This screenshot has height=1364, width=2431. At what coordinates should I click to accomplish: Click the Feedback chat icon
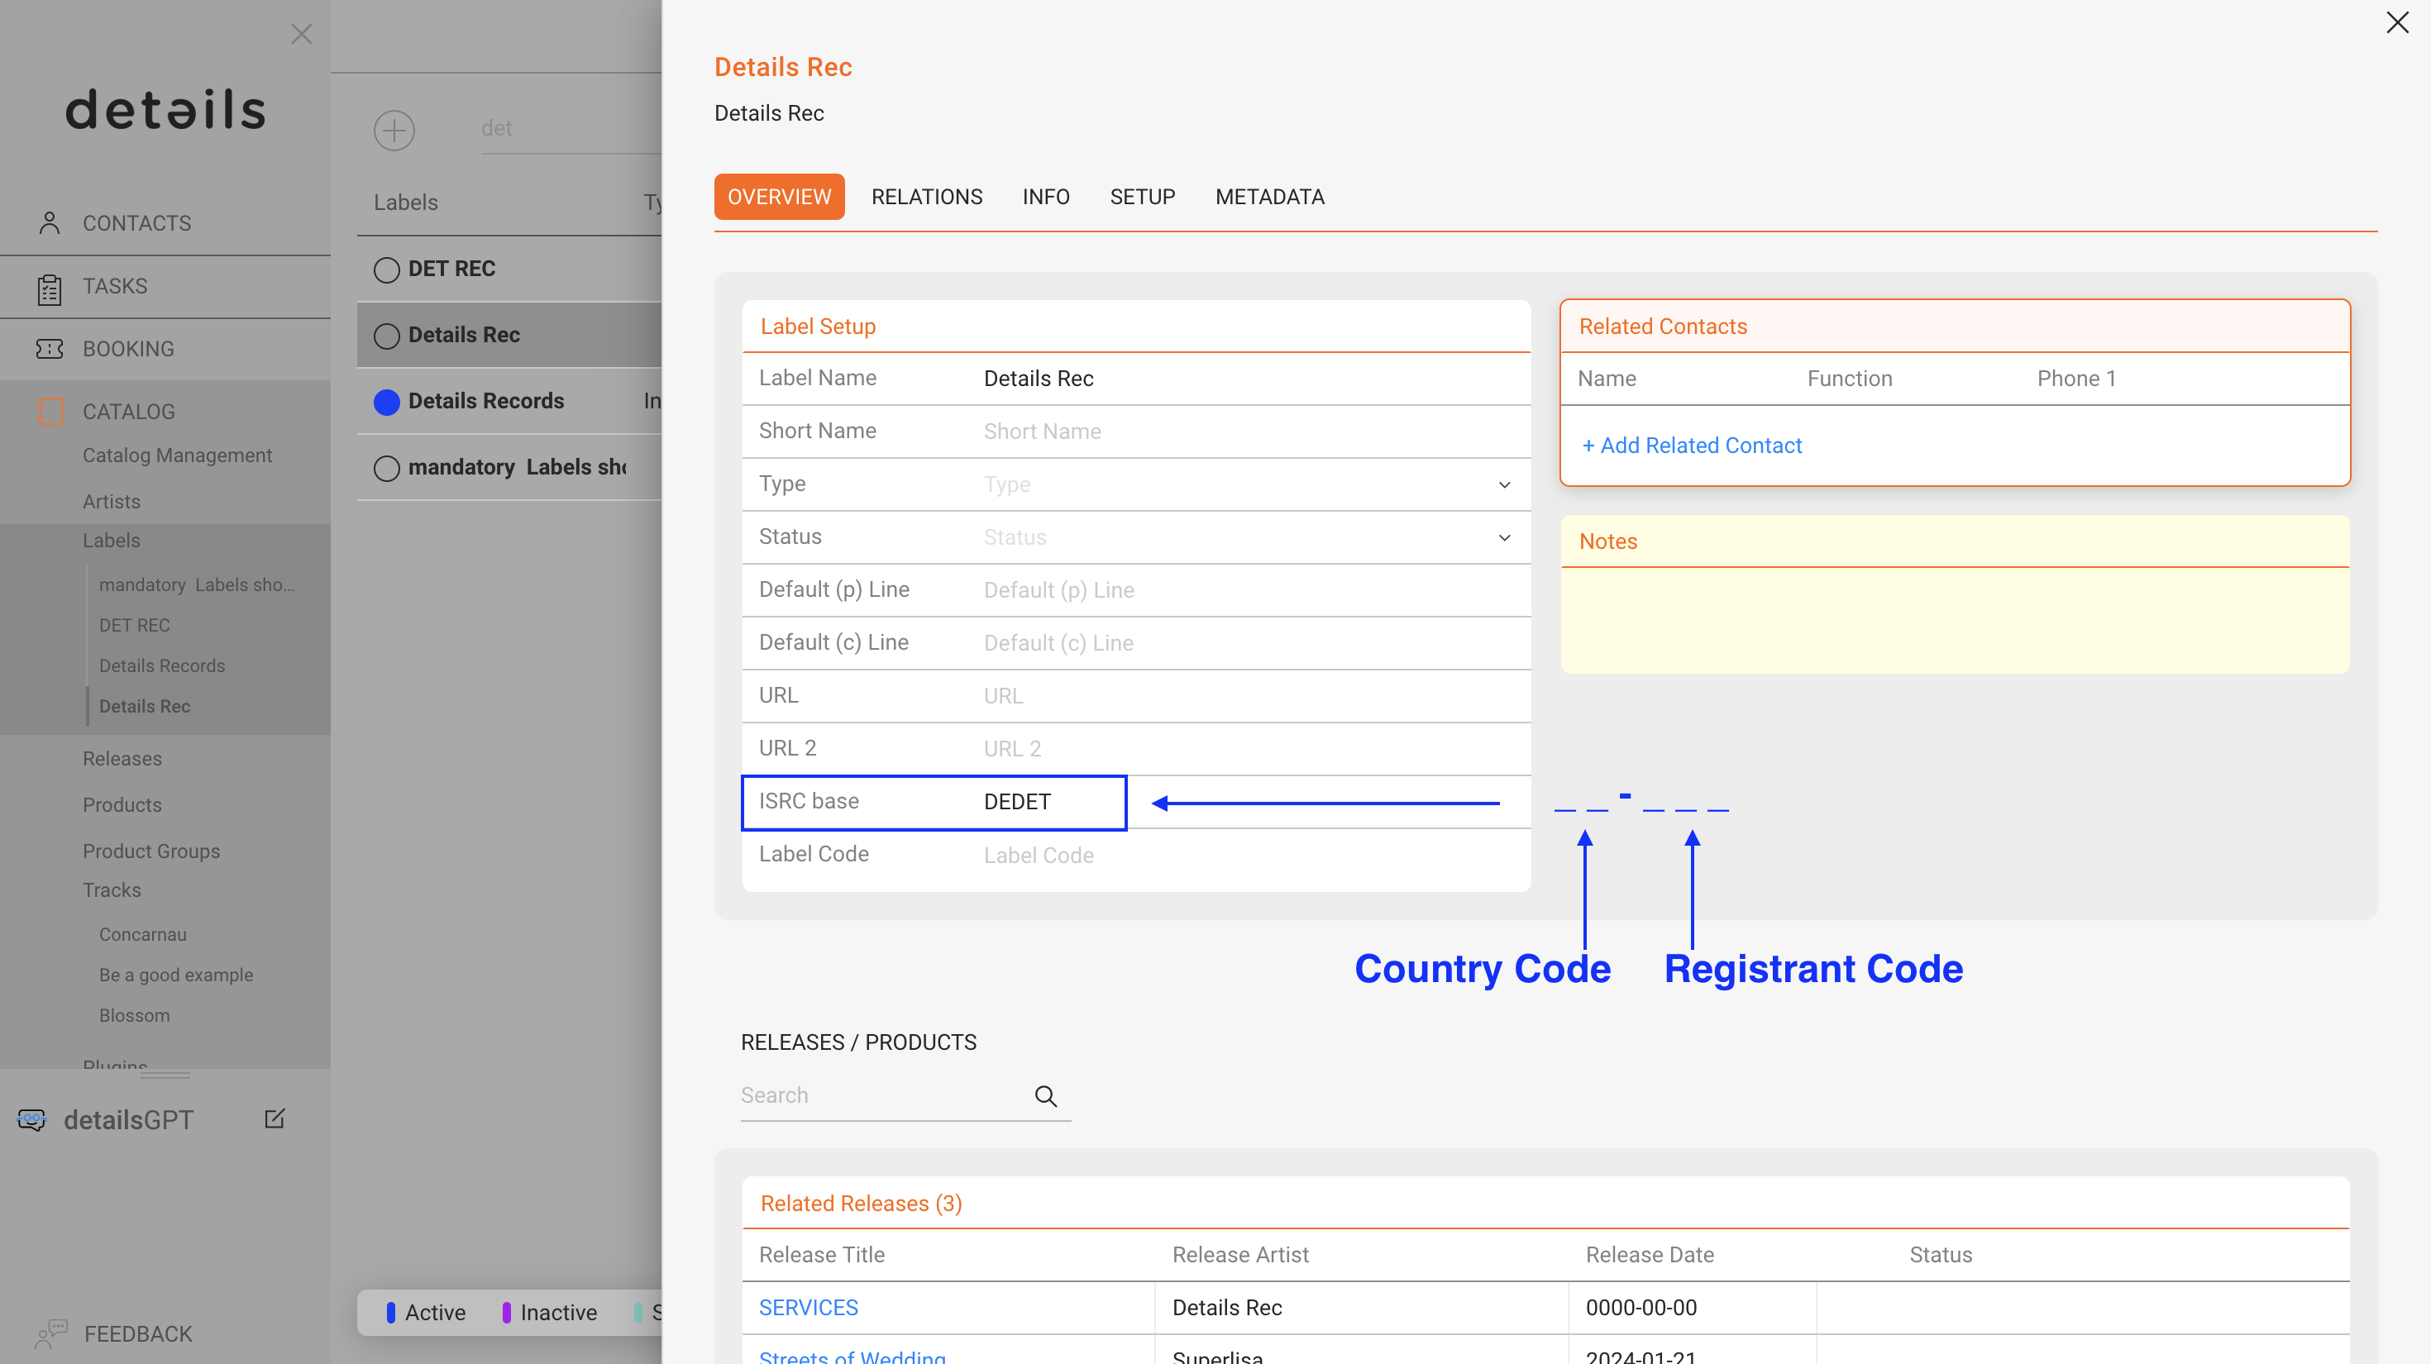pos(51,1332)
